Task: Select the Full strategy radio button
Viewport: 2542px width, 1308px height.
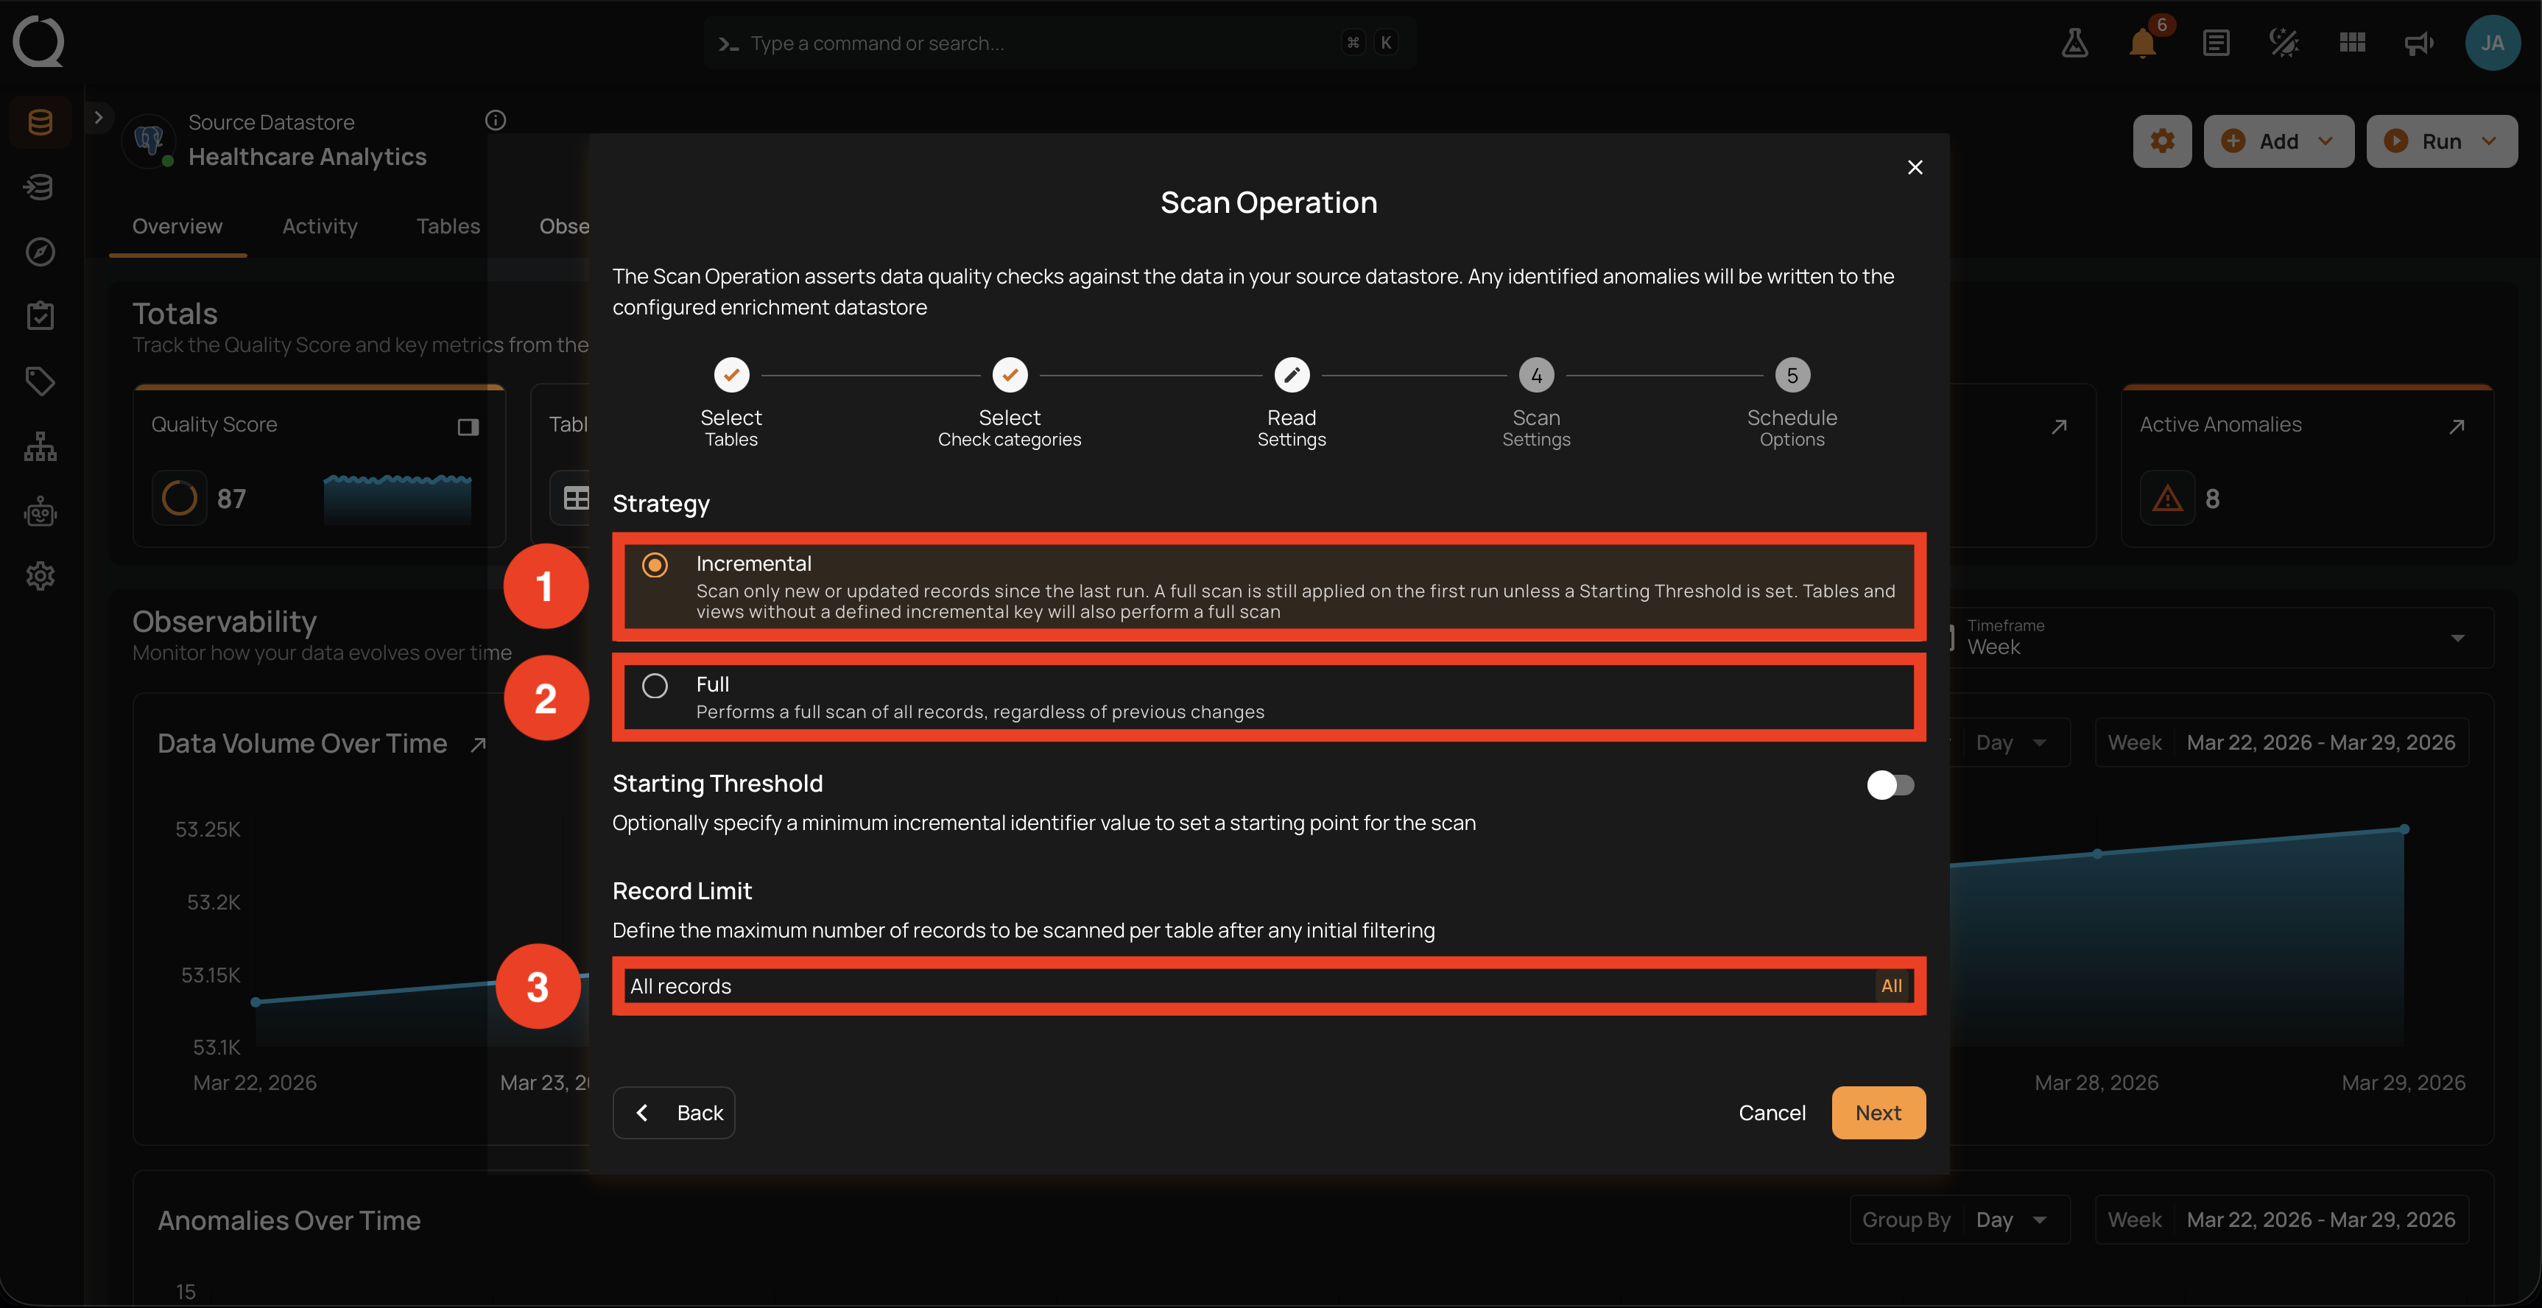Action: pyautogui.click(x=654, y=685)
